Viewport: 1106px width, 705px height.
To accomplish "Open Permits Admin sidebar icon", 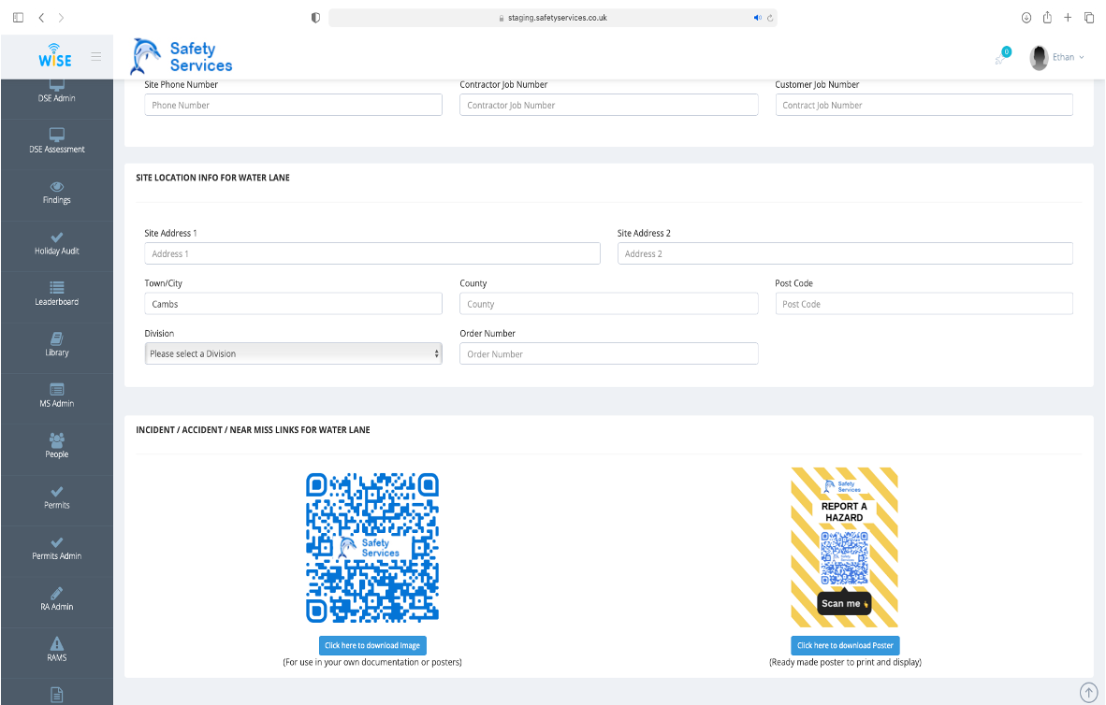I will (57, 542).
